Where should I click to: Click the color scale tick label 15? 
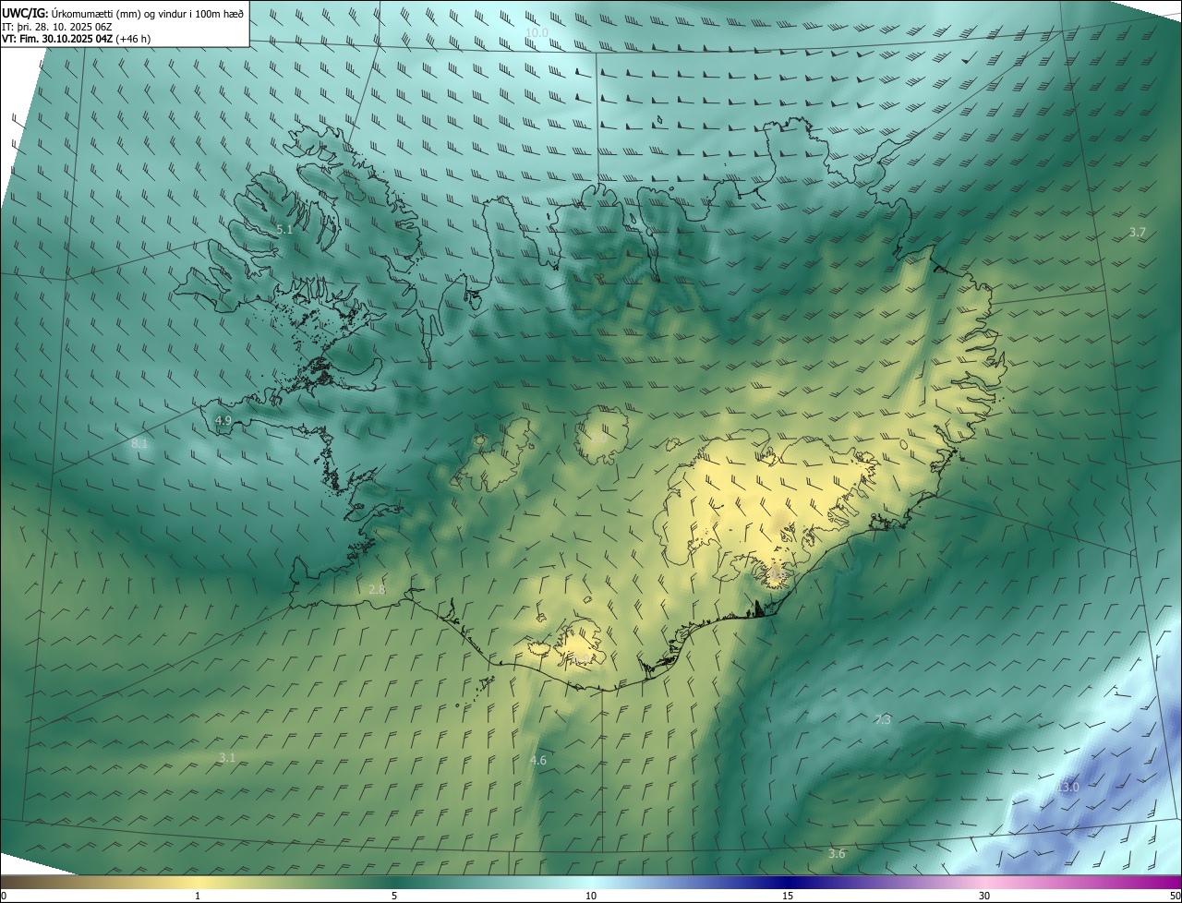click(x=788, y=897)
